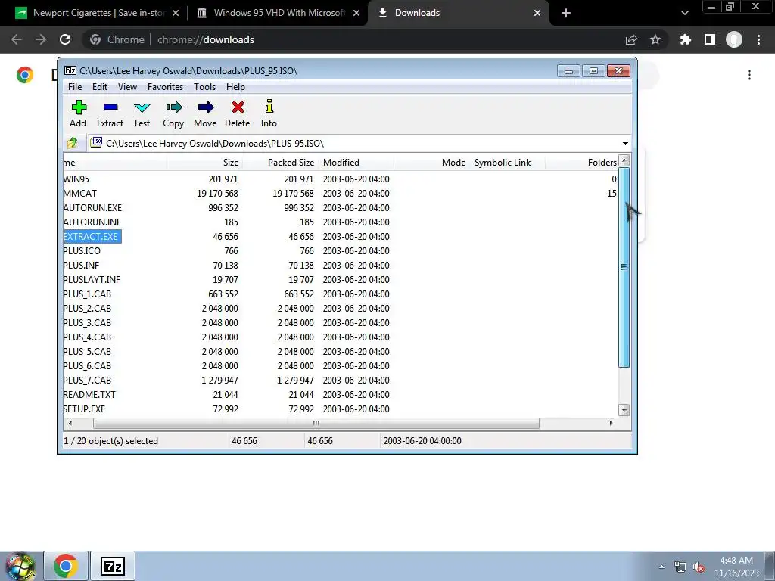Click the Chrome taskbar icon
Image resolution: width=775 pixels, height=581 pixels.
(x=66, y=566)
